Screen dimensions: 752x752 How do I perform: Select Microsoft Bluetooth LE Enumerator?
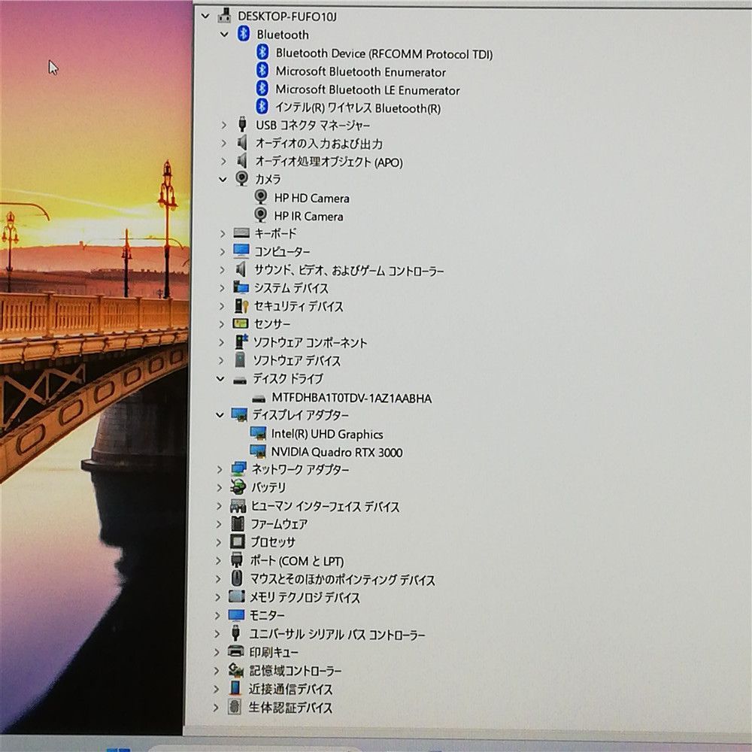click(x=367, y=90)
